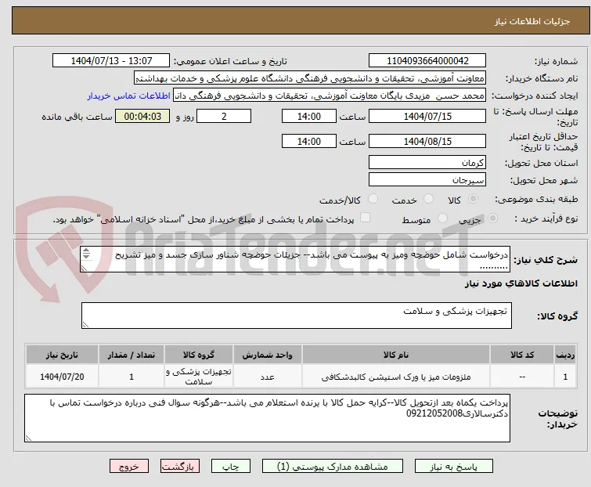
Task: Click the item name 'ملزومات میز یا ورک استیشن کالبدشکافی'
Action: pos(396,377)
